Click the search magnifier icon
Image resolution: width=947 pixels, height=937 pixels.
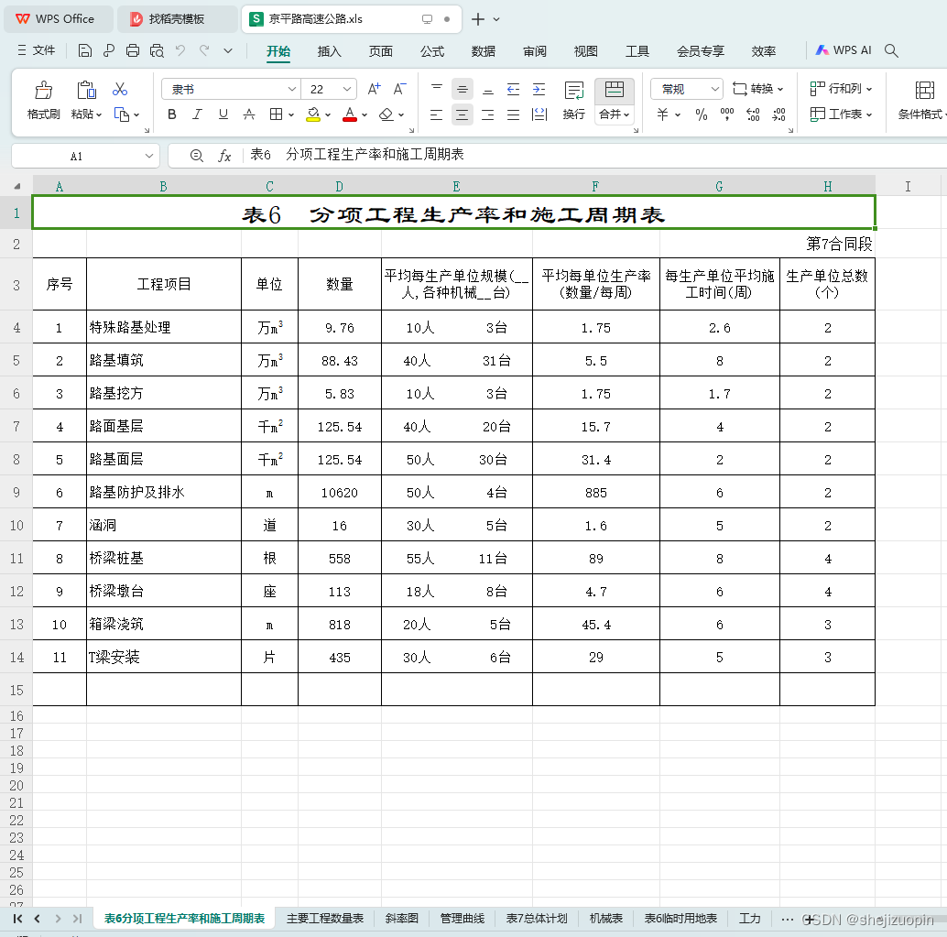click(x=891, y=50)
